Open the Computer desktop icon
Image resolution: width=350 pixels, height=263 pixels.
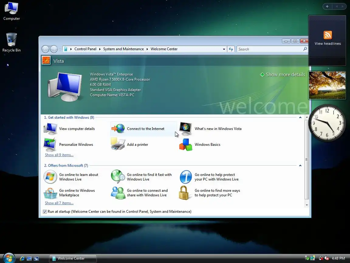click(x=11, y=11)
